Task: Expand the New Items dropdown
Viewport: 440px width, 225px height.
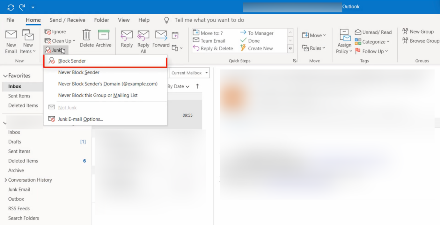Action: click(x=28, y=40)
